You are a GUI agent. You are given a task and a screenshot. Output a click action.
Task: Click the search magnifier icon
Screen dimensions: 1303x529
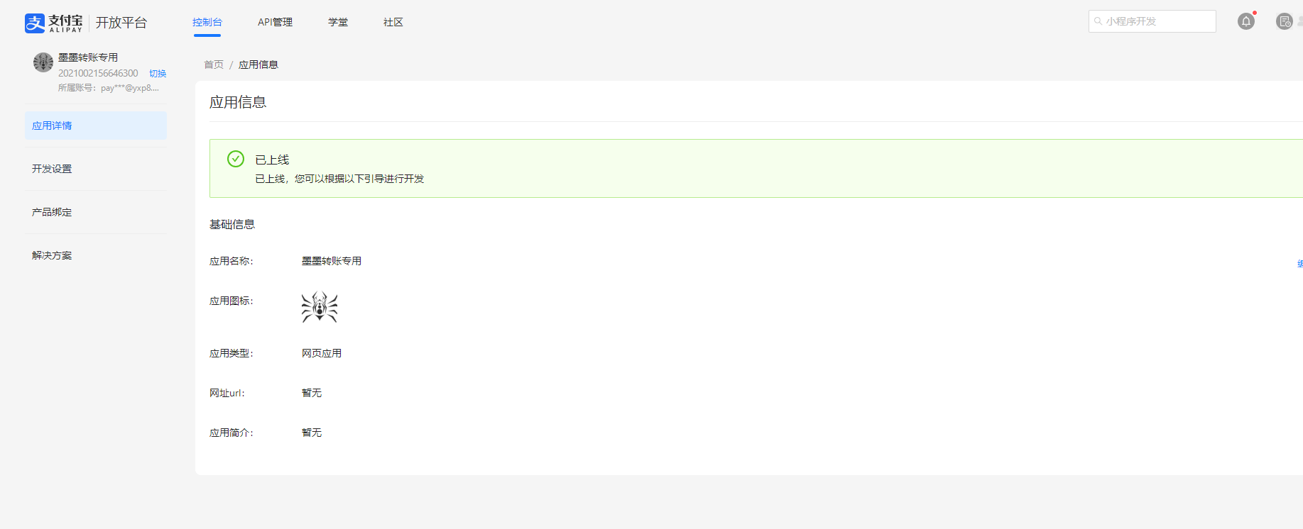pyautogui.click(x=1098, y=21)
